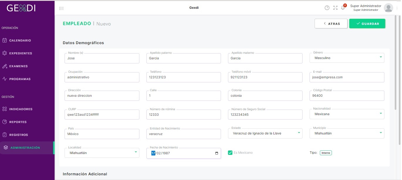
Task: Click the CURP input field
Action: coord(102,115)
